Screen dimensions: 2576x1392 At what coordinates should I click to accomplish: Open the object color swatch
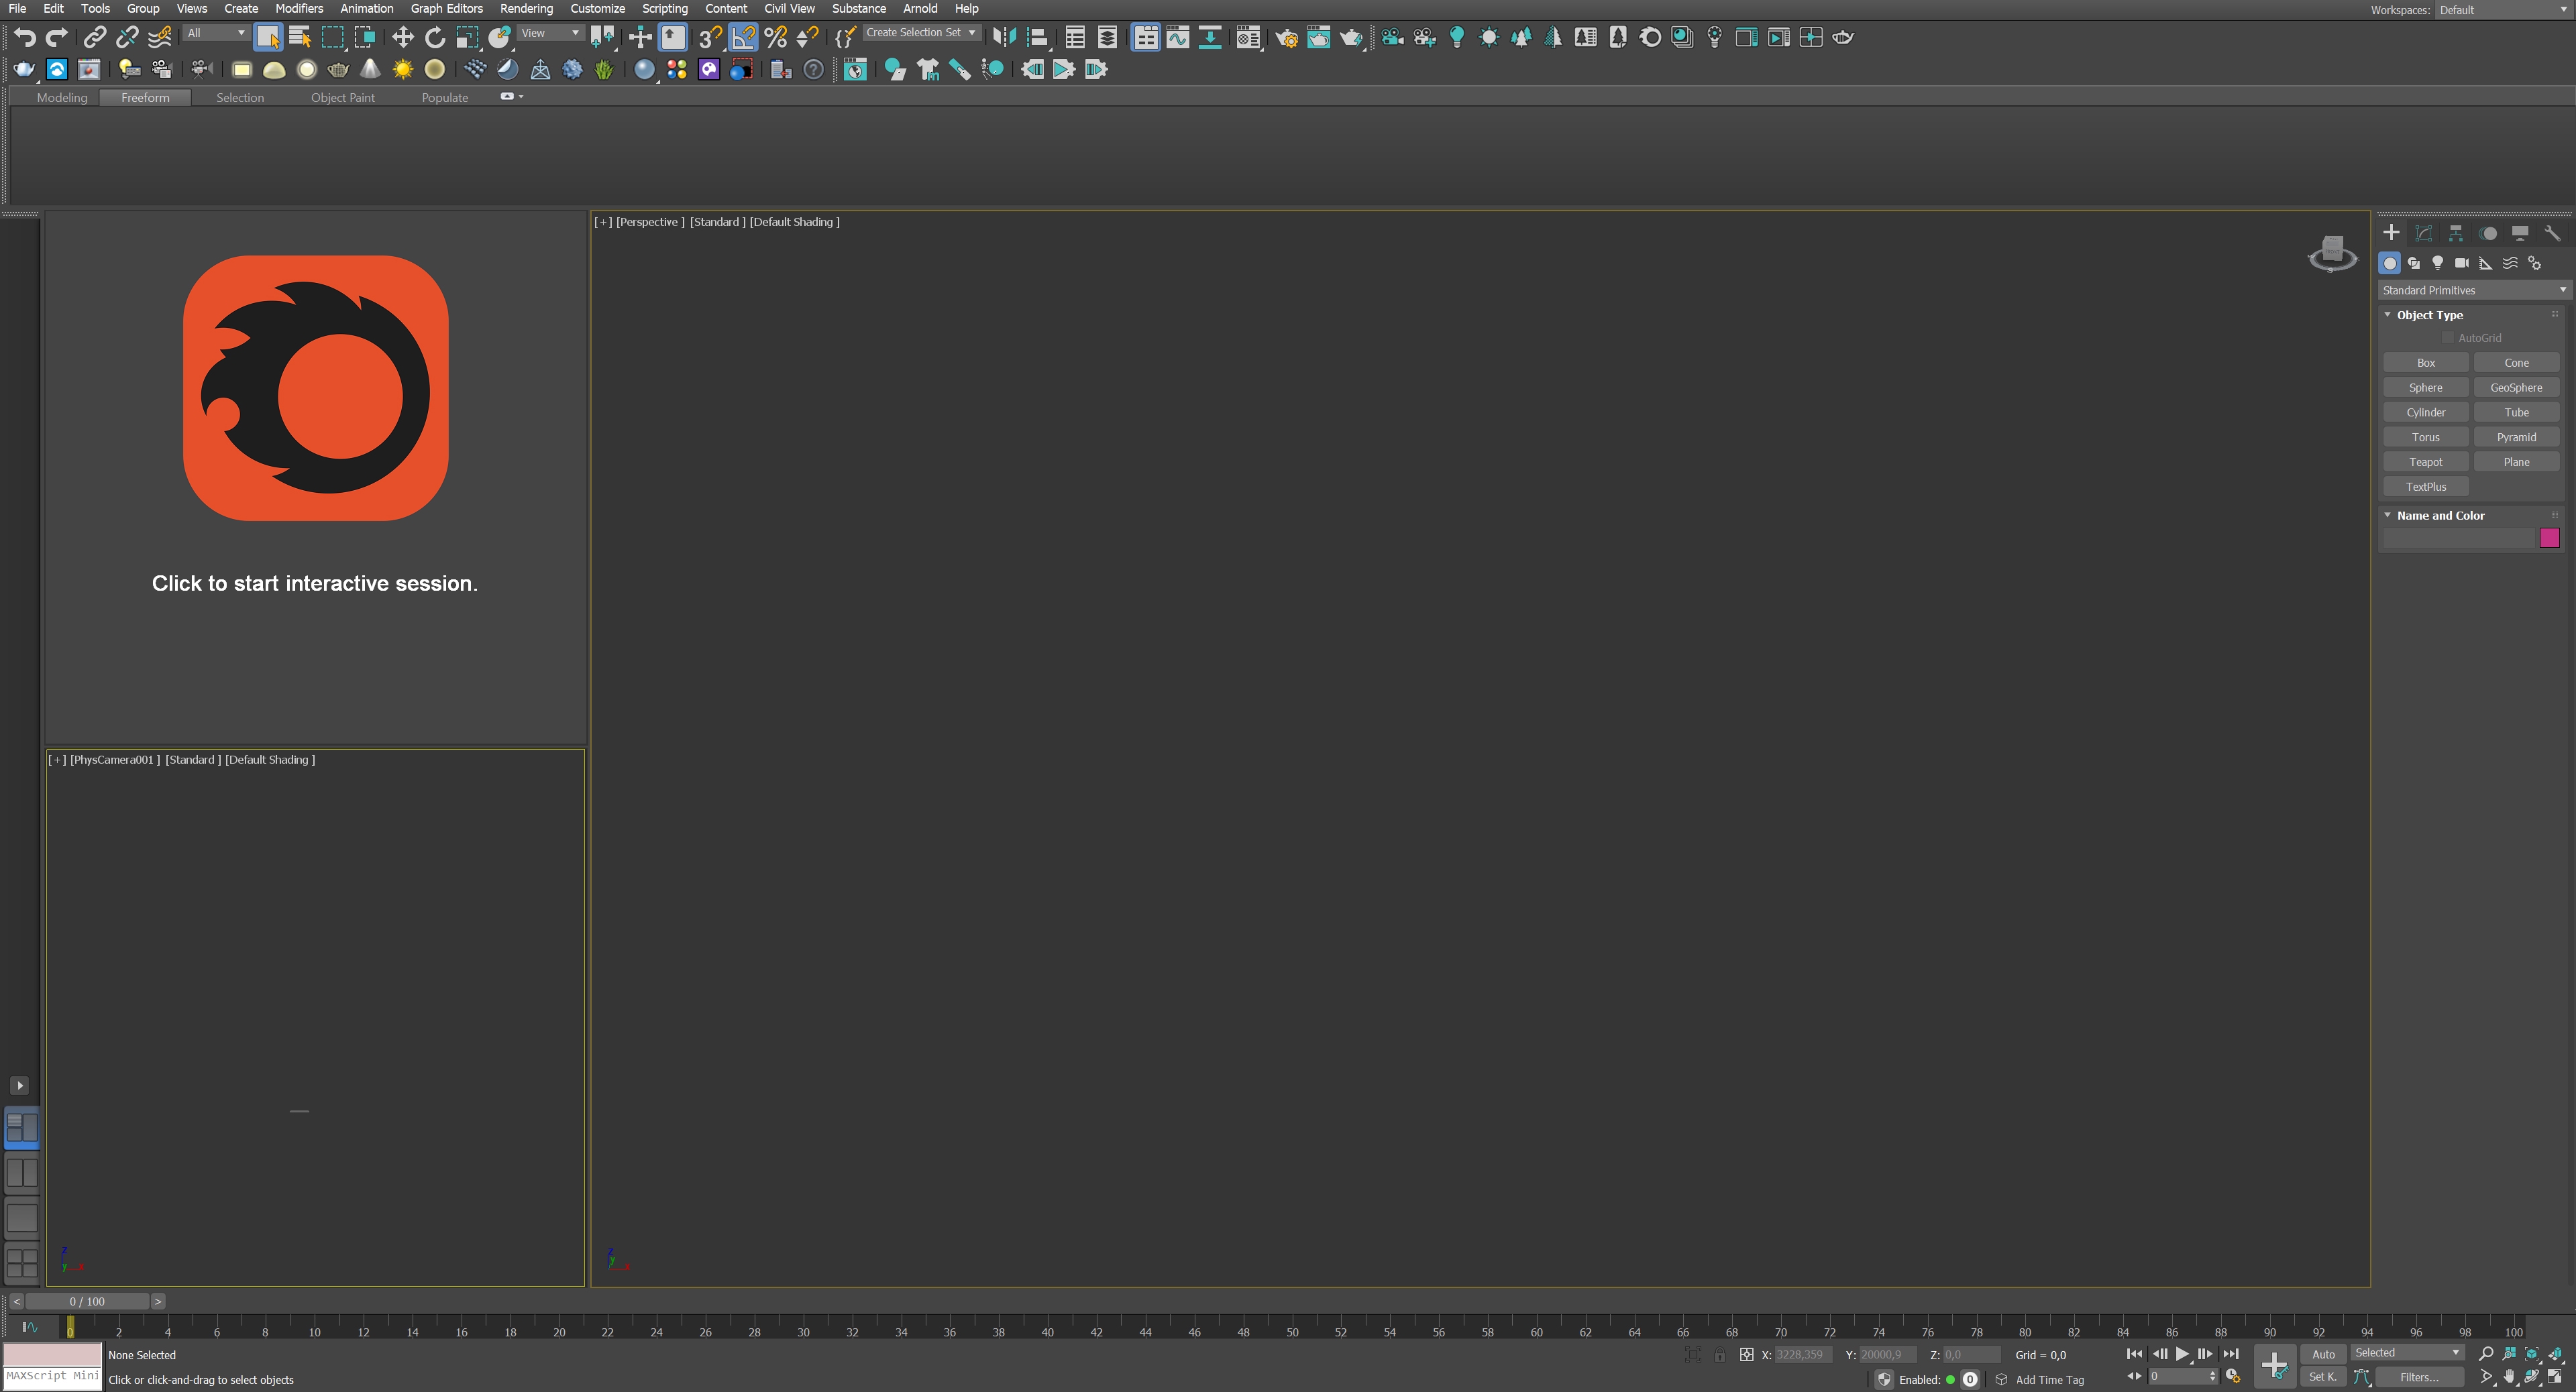[x=2549, y=538]
